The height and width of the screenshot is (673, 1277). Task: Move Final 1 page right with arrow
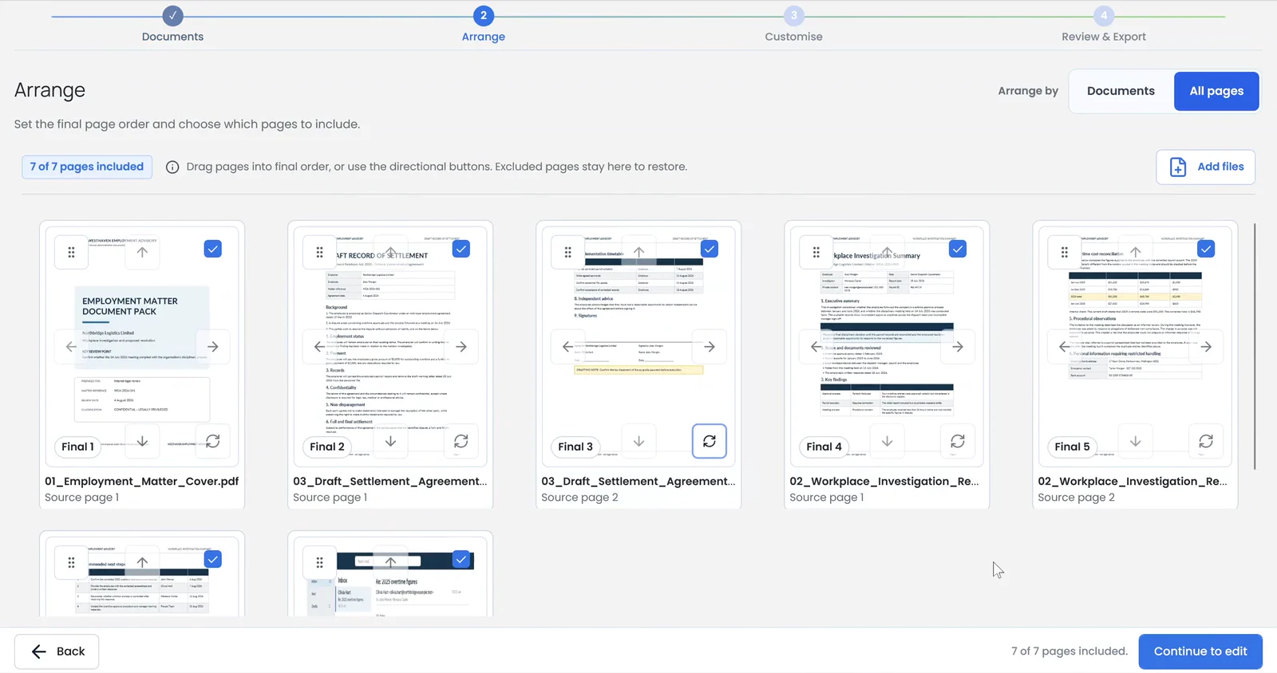click(x=213, y=347)
